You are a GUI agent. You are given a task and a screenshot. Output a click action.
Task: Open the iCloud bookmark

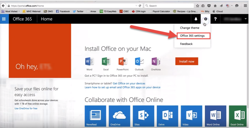point(218,11)
